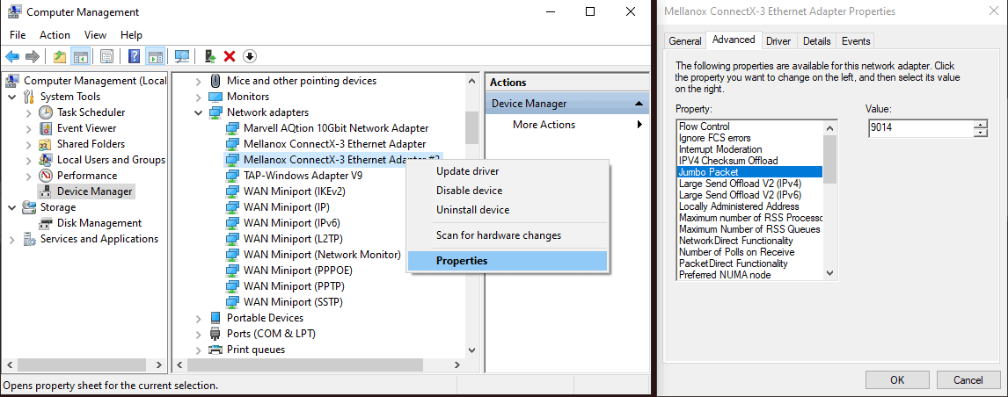Viewport: 1008px width, 397px height.
Task: Click the Shared Folders icon
Action: tap(46, 144)
